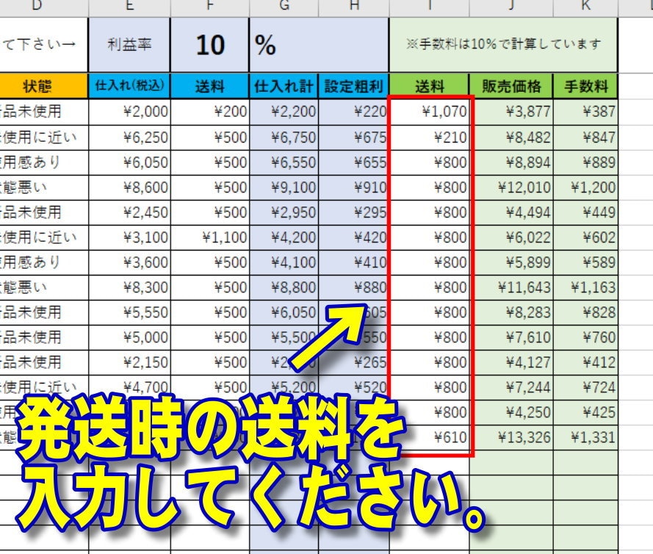Image resolution: width=653 pixels, height=554 pixels.
Task: Select the ¥12,010 cell
Action: click(511, 187)
